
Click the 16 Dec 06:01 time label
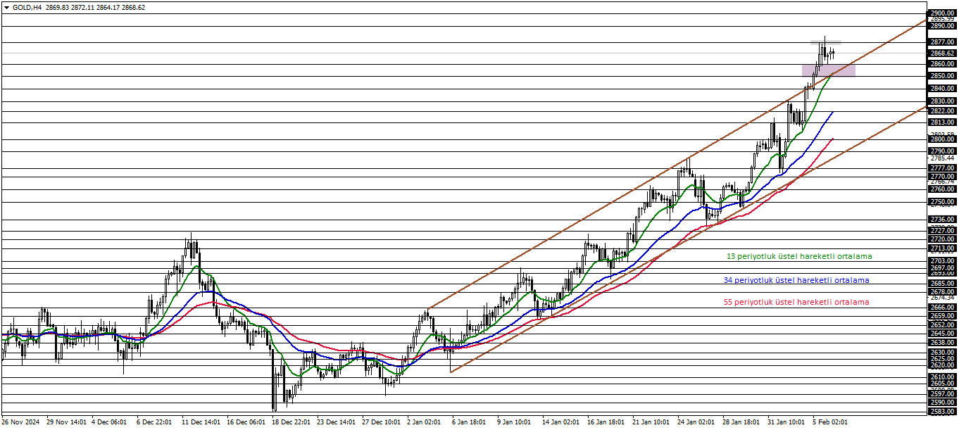click(246, 422)
